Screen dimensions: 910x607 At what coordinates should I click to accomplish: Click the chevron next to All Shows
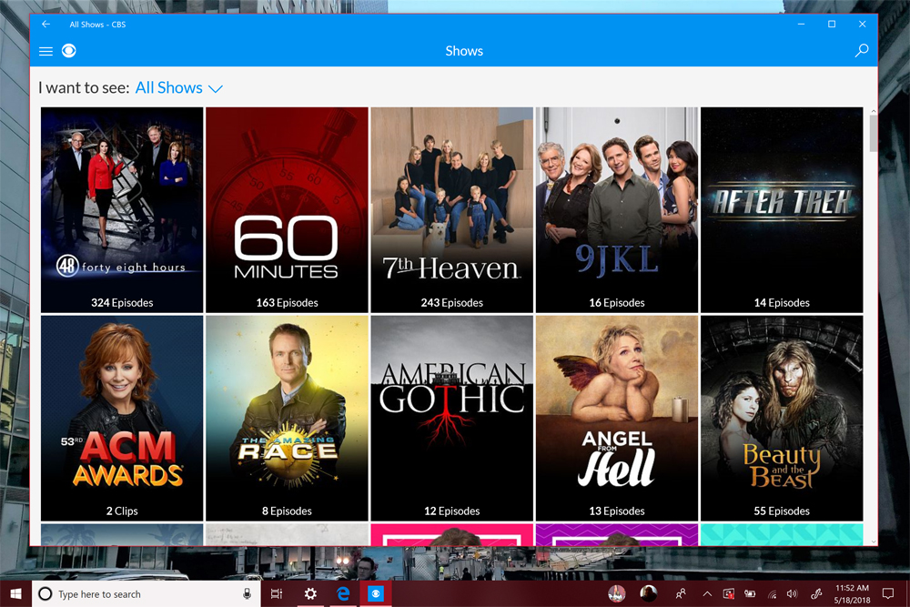pos(216,89)
